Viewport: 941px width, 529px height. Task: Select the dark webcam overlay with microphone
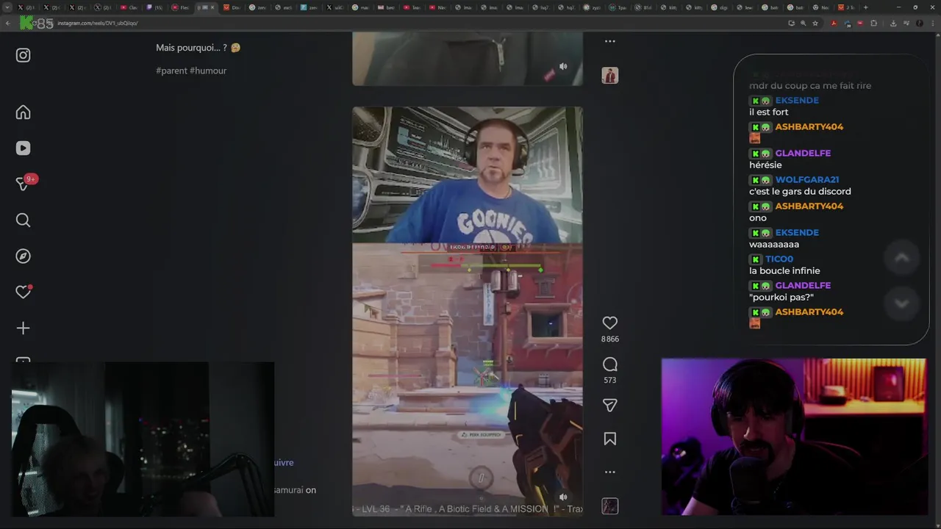tap(143, 439)
